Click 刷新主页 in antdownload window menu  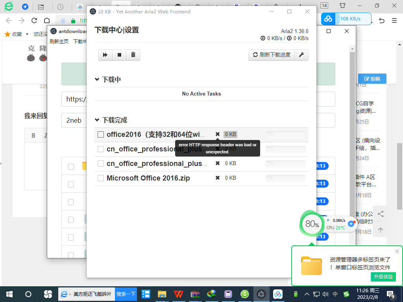pyautogui.click(x=59, y=41)
